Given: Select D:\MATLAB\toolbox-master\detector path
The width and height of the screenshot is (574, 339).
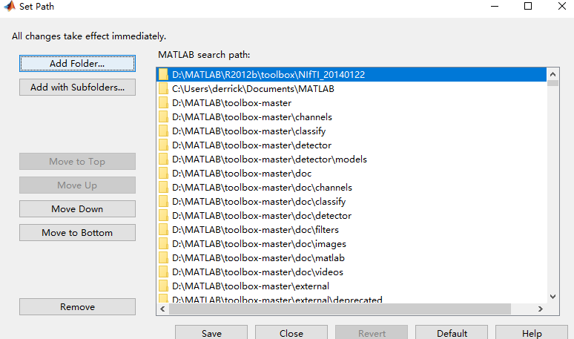Looking at the screenshot, I should tap(352, 145).
